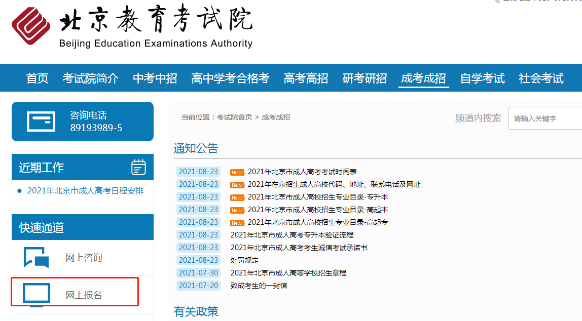Open 网上咨询 chat bubble icon
The height and width of the screenshot is (321, 582).
point(36,257)
